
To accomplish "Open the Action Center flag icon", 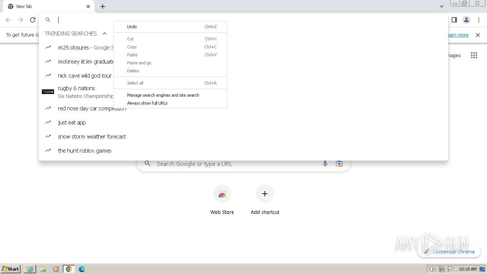I will click(x=451, y=269).
